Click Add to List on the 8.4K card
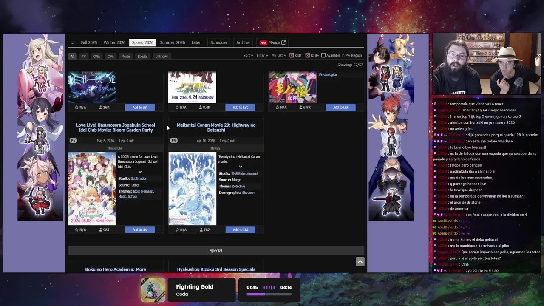544x306 pixels. click(240, 108)
